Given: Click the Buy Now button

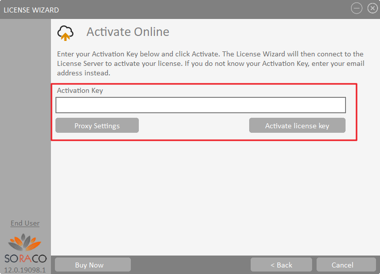Looking at the screenshot, I should (x=93, y=265).
